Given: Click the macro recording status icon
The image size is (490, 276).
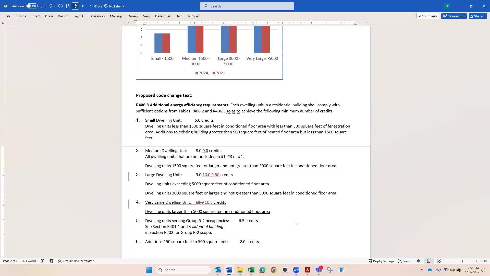Looking at the screenshot, I should (52, 261).
